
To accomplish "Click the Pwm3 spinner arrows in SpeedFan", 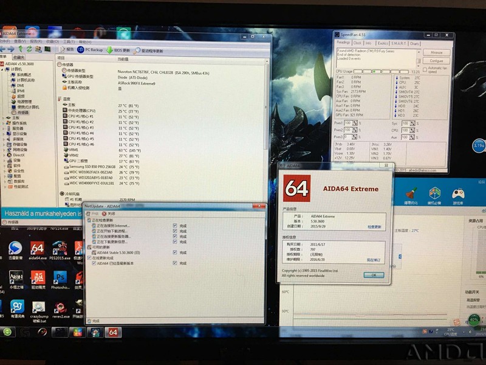I will pyautogui.click(x=355, y=137).
